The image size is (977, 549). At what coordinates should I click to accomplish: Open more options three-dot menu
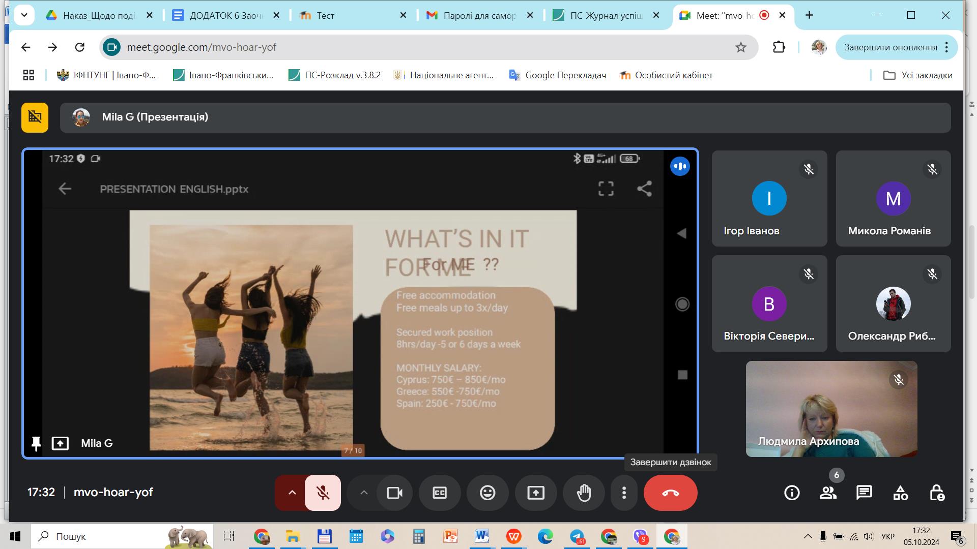click(624, 493)
